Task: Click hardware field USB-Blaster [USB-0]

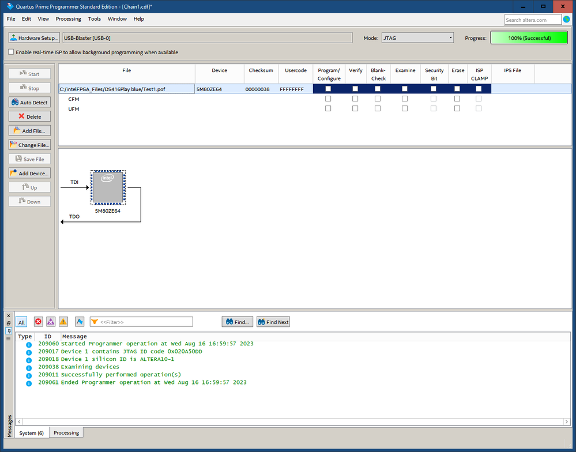Action: [x=208, y=38]
